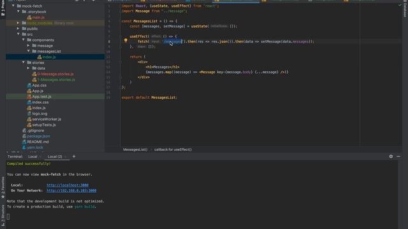The height and width of the screenshot is (229, 408).
Task: Switch to the Local terminal tab
Action: click(33, 156)
